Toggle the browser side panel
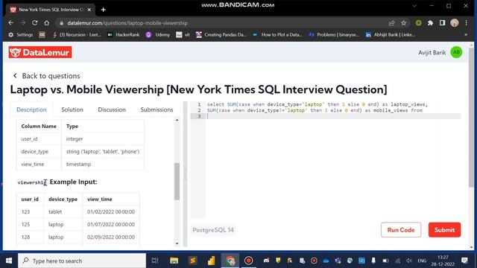477x268 pixels. 442,23
